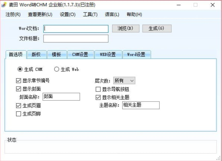This screenshot has width=222, height=161.
Task: Switch to the WEB设置 tab
Action: [108, 54]
